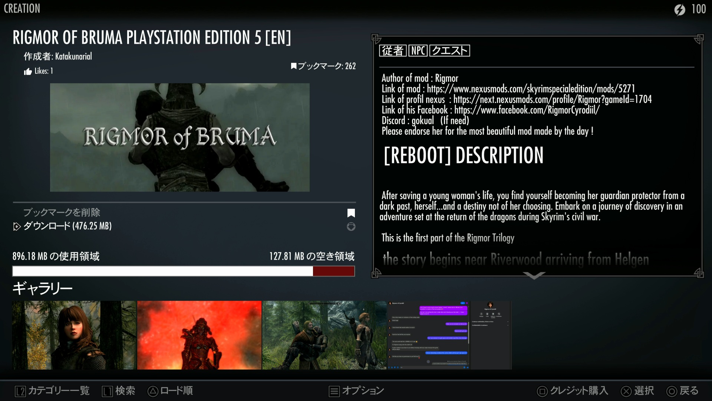The width and height of the screenshot is (712, 401).
Task: Click the L1 button icon for 検索
Action: tap(107, 391)
